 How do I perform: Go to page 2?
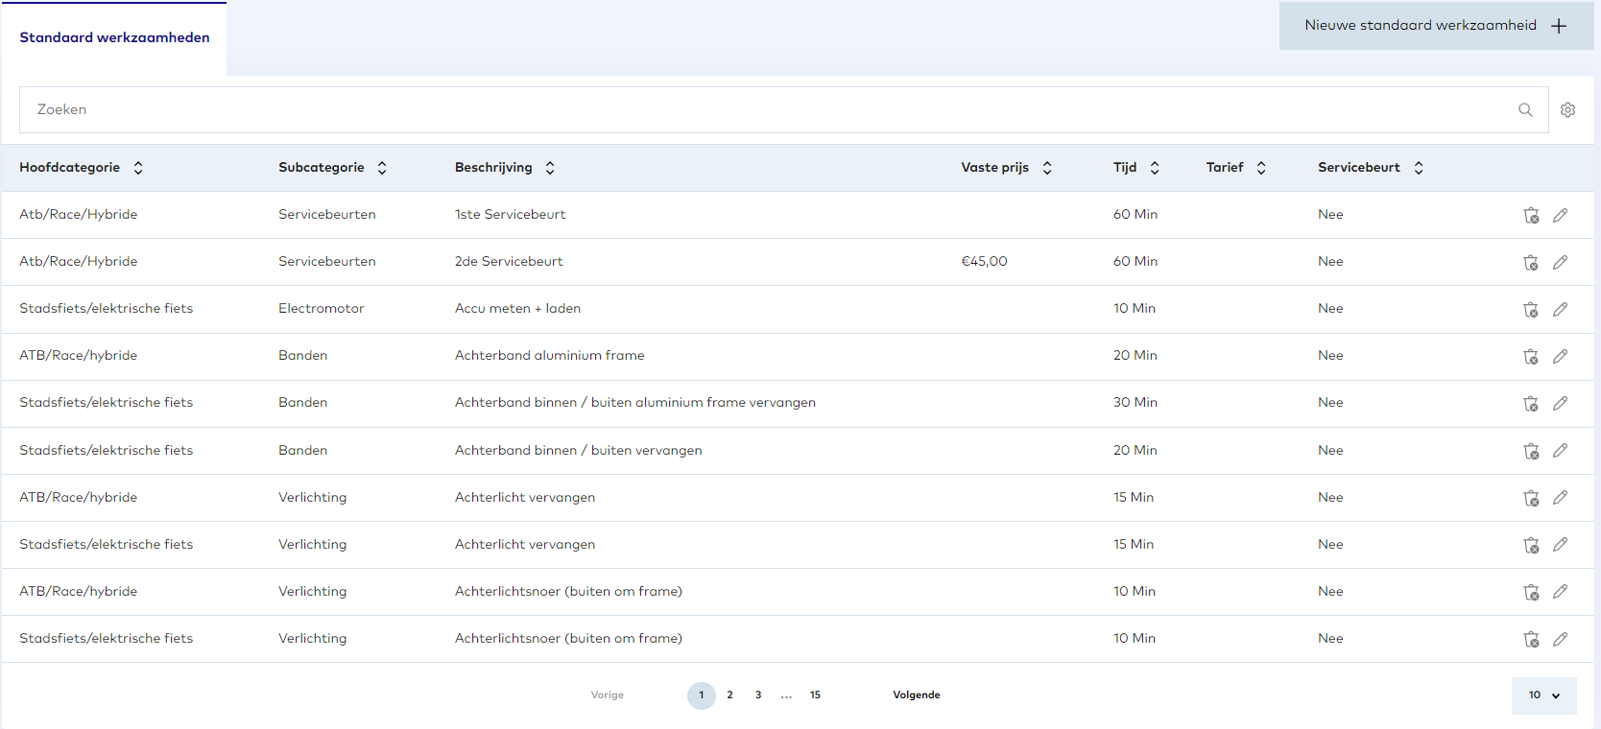(x=729, y=695)
